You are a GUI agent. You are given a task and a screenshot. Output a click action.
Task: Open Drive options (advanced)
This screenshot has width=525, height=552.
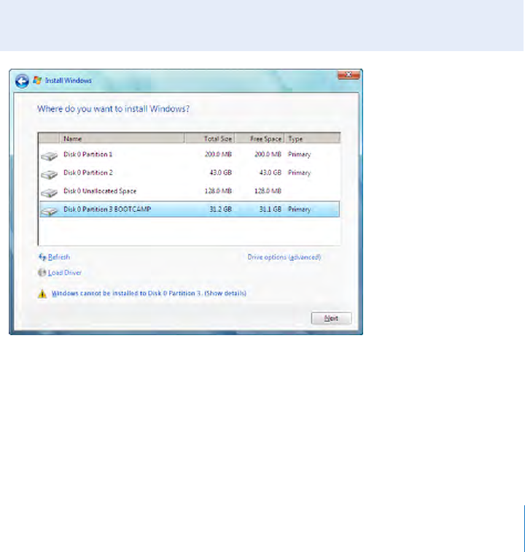284,257
